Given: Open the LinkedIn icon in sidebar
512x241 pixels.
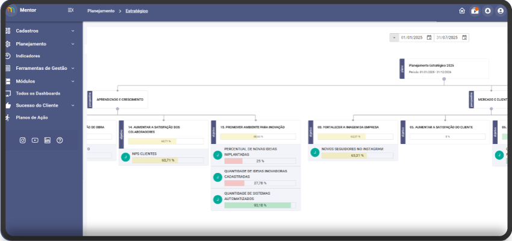Looking at the screenshot, I should pyautogui.click(x=48, y=140).
